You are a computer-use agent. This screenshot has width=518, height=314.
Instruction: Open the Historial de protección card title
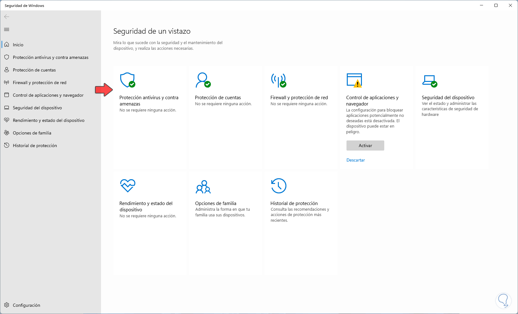[294, 203]
